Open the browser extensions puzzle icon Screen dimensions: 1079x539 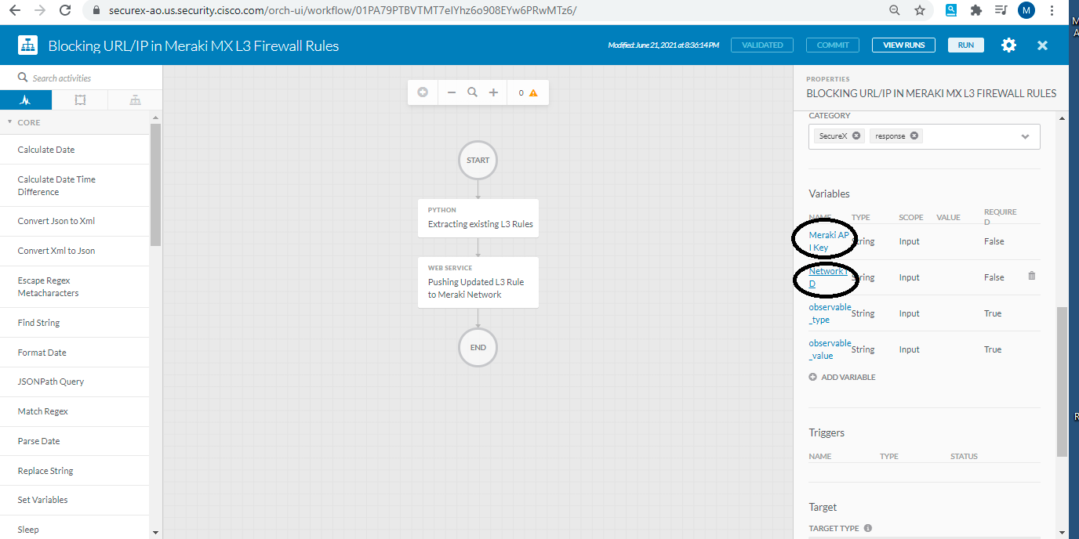[x=976, y=10]
